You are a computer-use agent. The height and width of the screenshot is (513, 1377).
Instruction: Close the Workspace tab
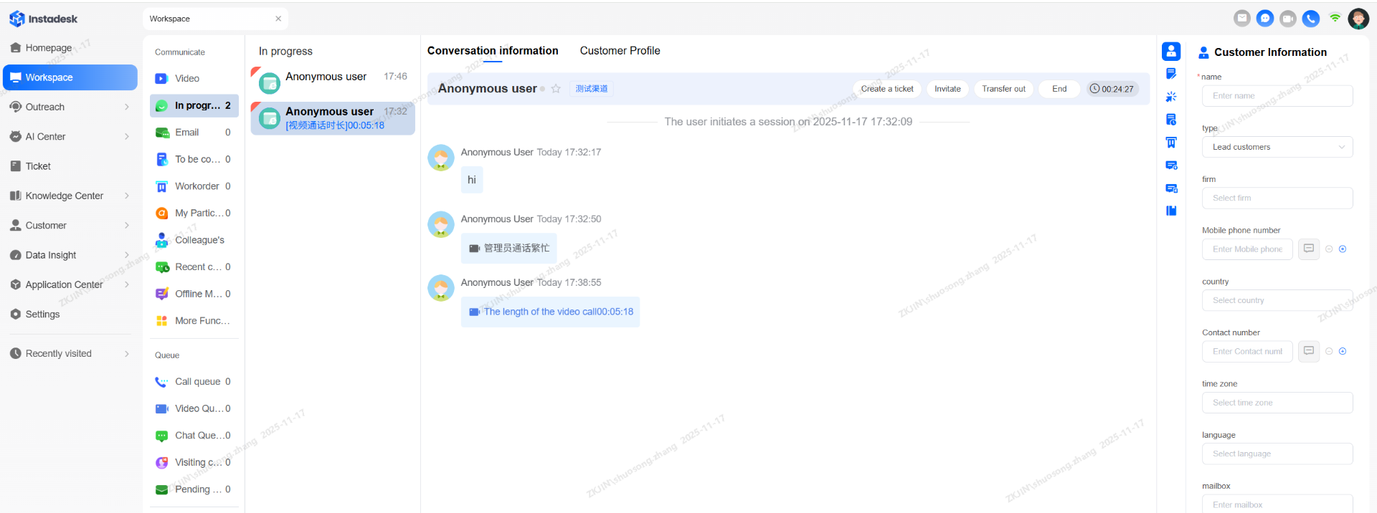[x=278, y=19]
